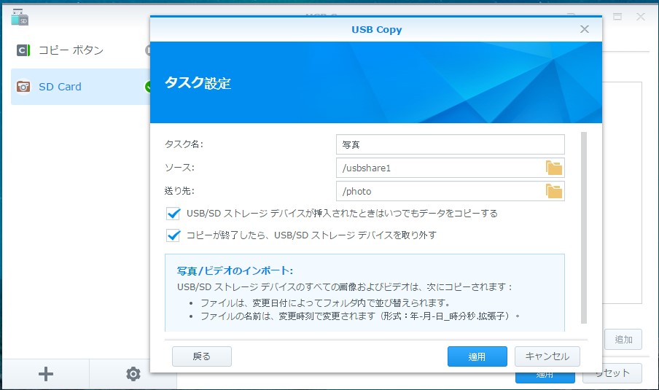Select コピー ボタン task in sidebar
659x390 pixels.
point(80,50)
